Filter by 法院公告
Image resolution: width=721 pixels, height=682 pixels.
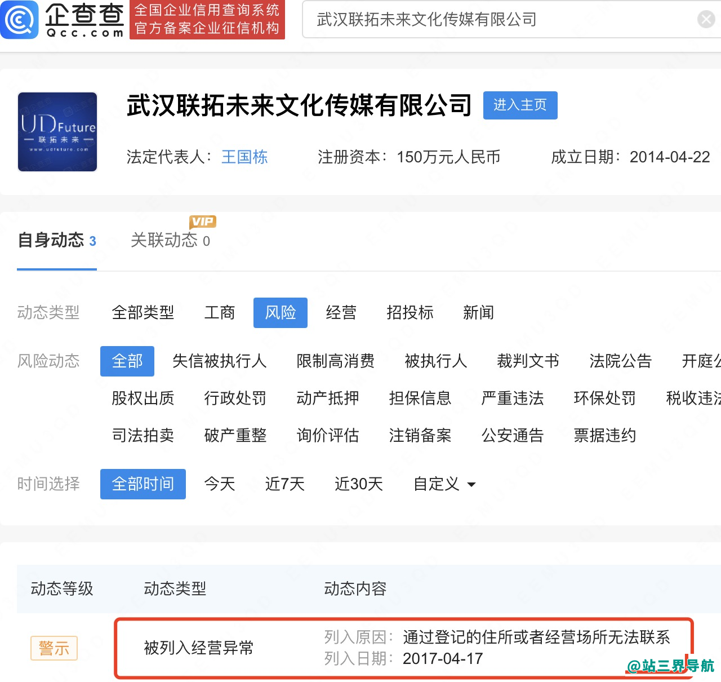point(621,361)
